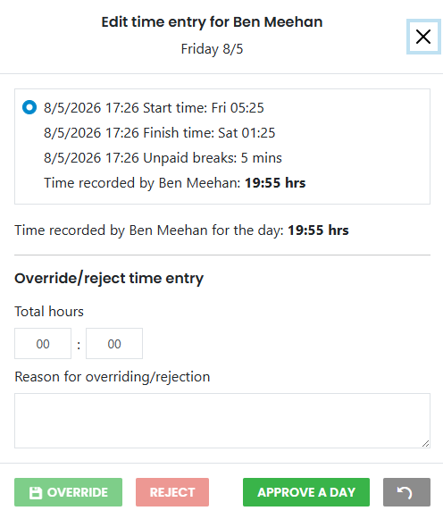Reject the time entry
The height and width of the screenshot is (519, 443).
pos(172,492)
